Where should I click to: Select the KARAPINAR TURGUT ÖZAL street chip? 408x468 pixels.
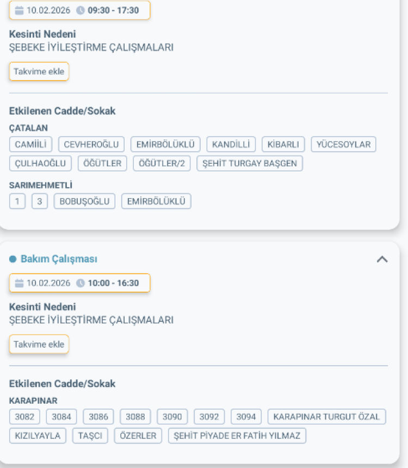326,416
